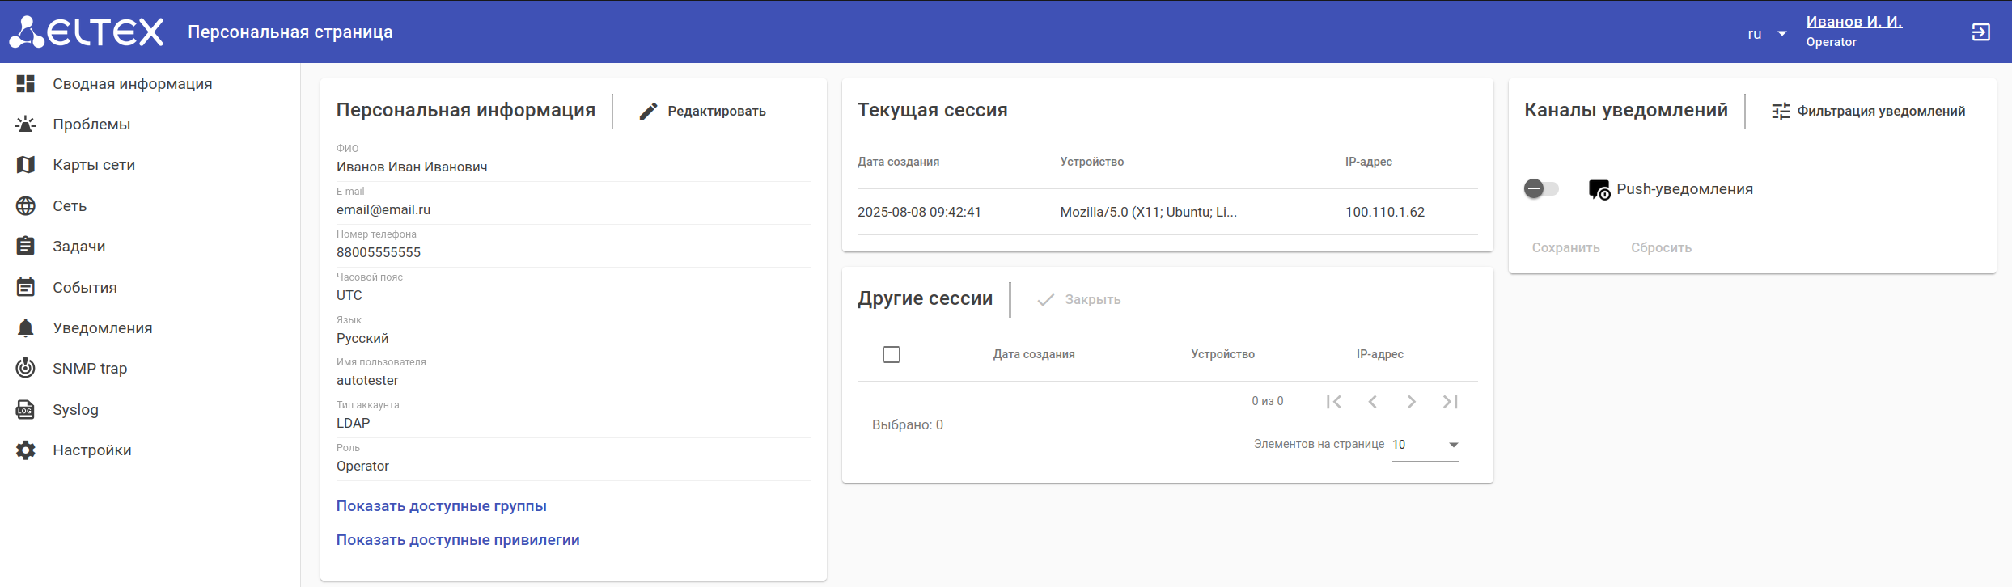Open the ru language dropdown
The image size is (2012, 587).
(1767, 34)
